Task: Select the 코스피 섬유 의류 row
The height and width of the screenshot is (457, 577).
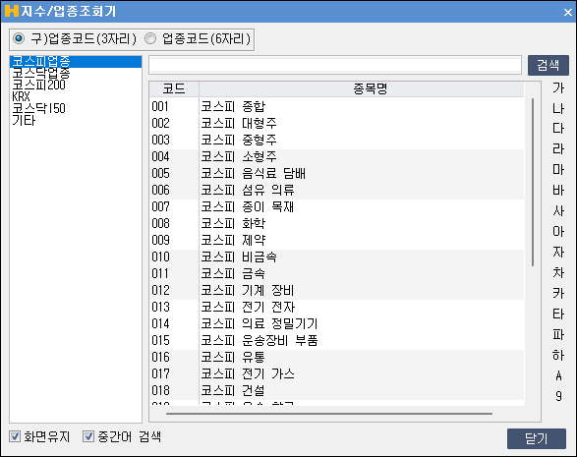Action: pyautogui.click(x=337, y=190)
